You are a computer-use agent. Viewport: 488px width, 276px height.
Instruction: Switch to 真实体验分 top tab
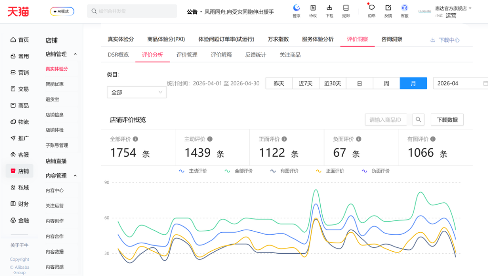click(x=121, y=39)
